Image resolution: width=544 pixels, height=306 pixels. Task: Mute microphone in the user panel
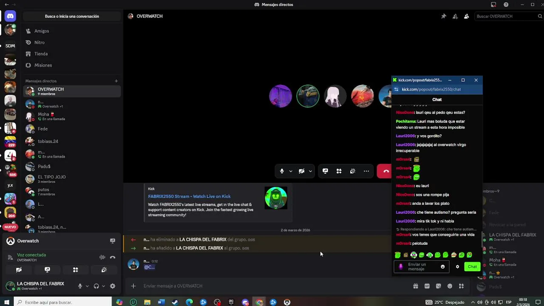pyautogui.click(x=80, y=286)
